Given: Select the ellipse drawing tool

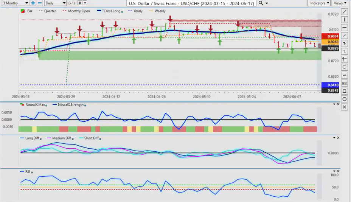Looking at the screenshot, I should (344, 99).
